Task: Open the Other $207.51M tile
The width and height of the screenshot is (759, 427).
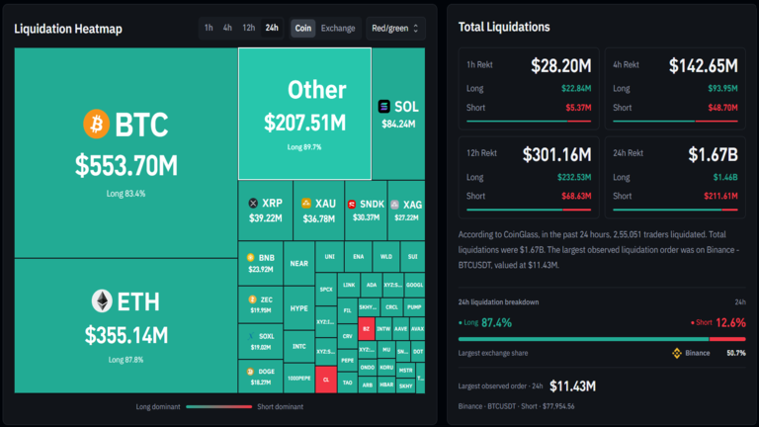Action: click(x=304, y=114)
